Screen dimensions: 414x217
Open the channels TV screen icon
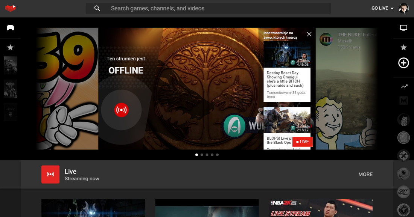tap(403, 28)
